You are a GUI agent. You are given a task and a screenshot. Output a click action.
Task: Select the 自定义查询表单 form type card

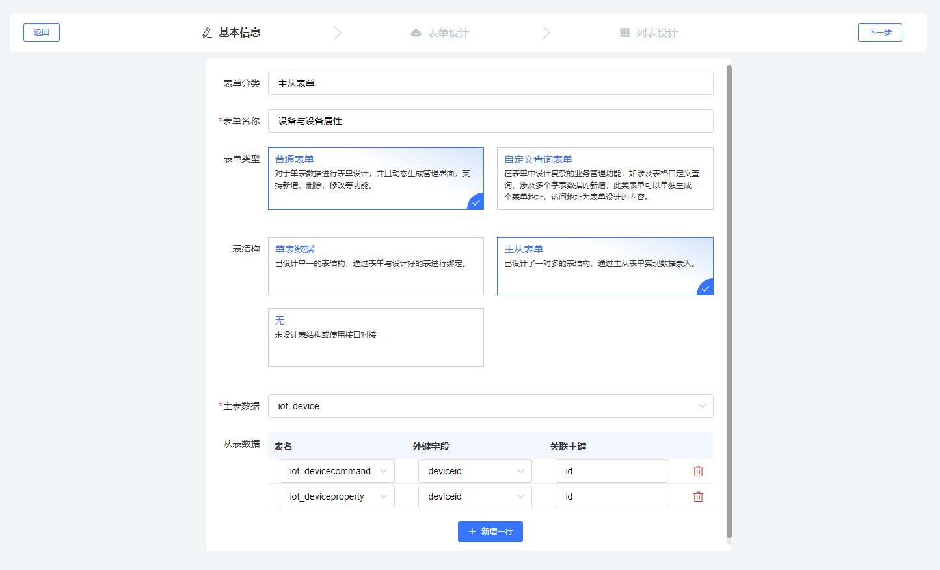(604, 178)
